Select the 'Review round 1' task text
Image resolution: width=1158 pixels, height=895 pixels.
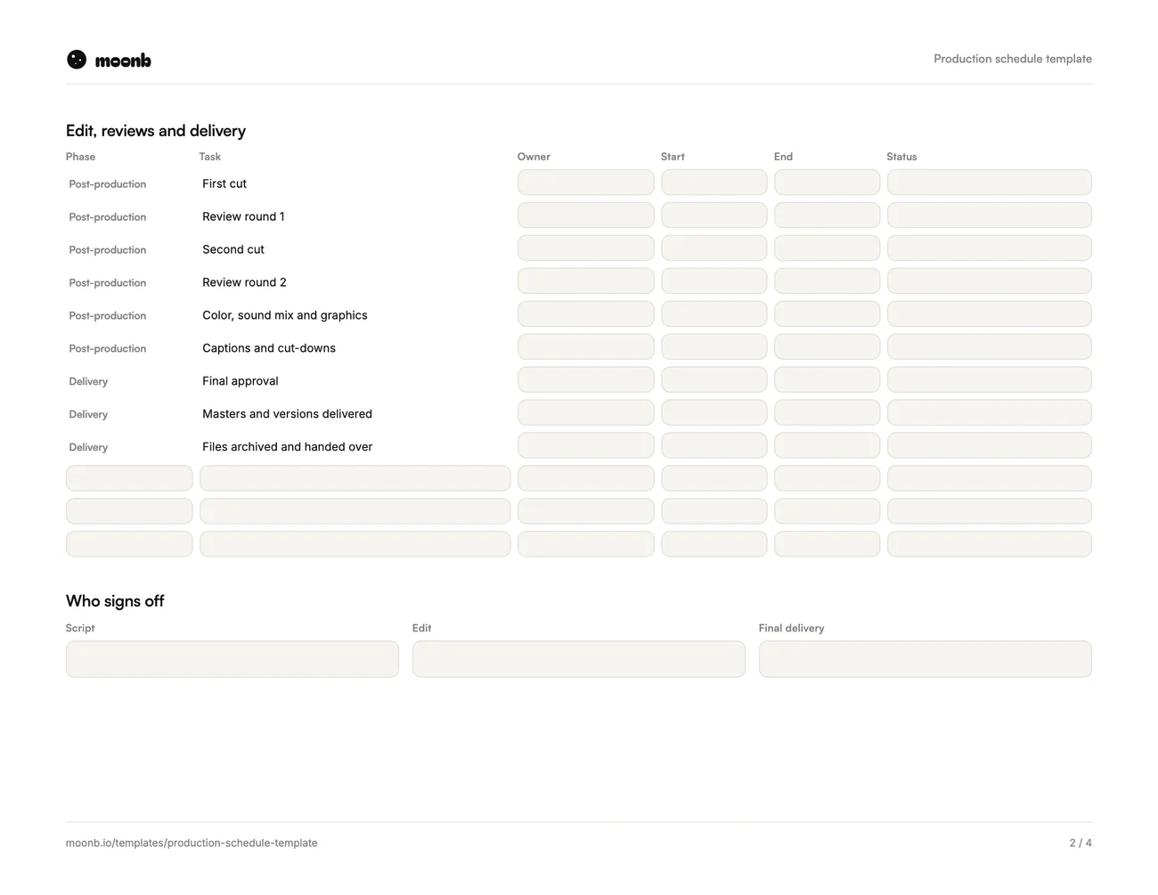(243, 216)
